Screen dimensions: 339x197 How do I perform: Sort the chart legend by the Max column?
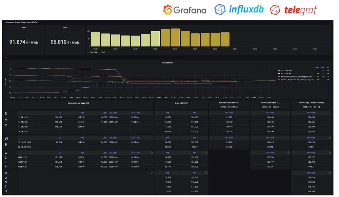(x=323, y=67)
